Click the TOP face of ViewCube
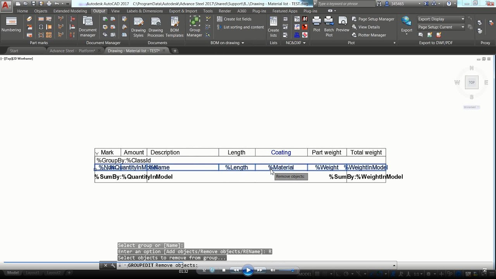Image resolution: width=496 pixels, height=279 pixels. coord(472,82)
